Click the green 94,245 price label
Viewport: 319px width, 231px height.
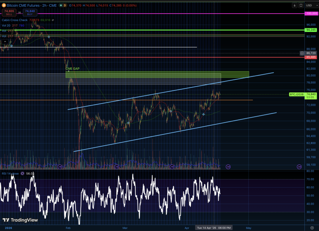tap(311, 31)
